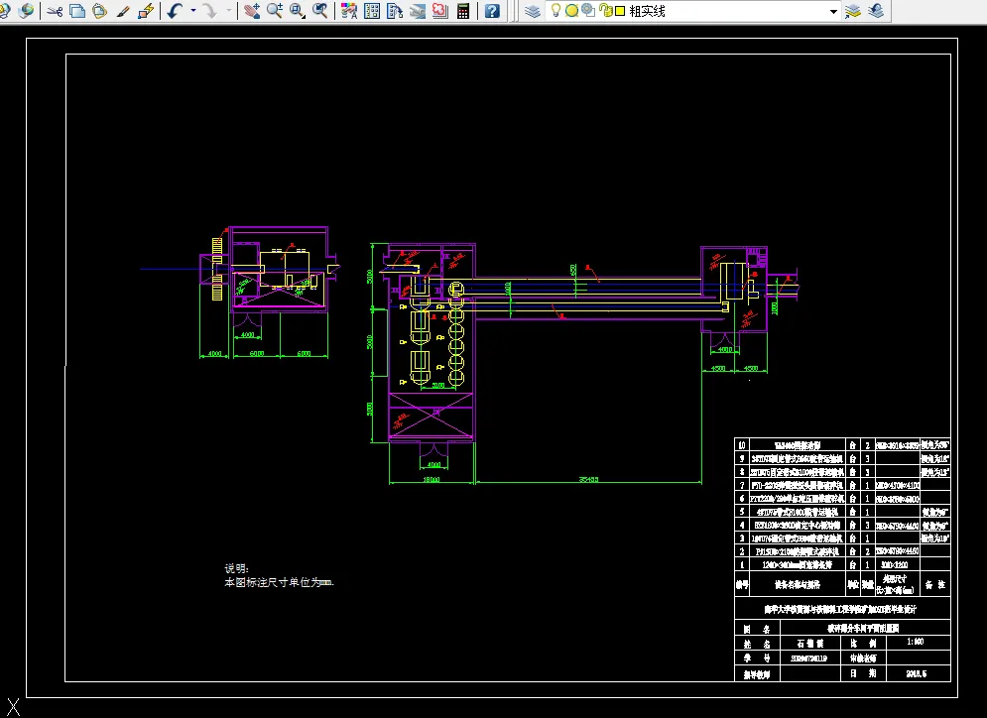This screenshot has height=718, width=987.
Task: Click the 2015.5 date cell in the title block
Action: pyautogui.click(x=917, y=673)
